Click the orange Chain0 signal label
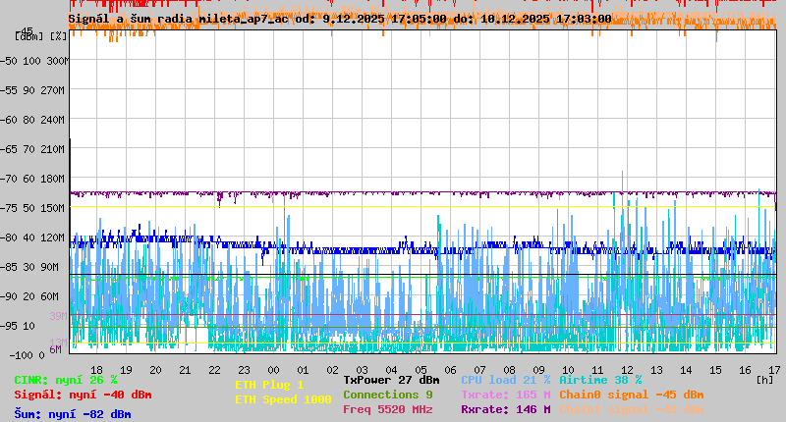Screen dimensions: 786x422 click(631, 395)
